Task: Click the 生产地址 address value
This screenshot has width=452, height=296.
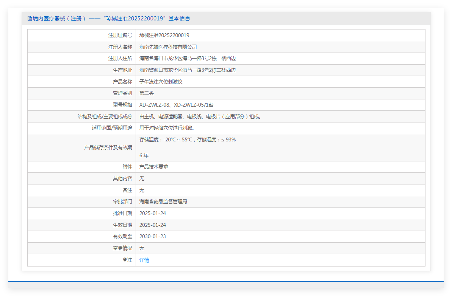Action: pos(187,70)
